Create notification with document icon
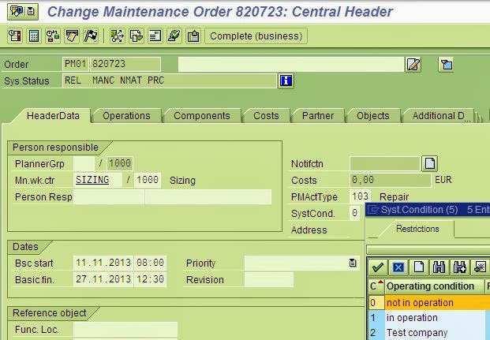 [x=429, y=164]
